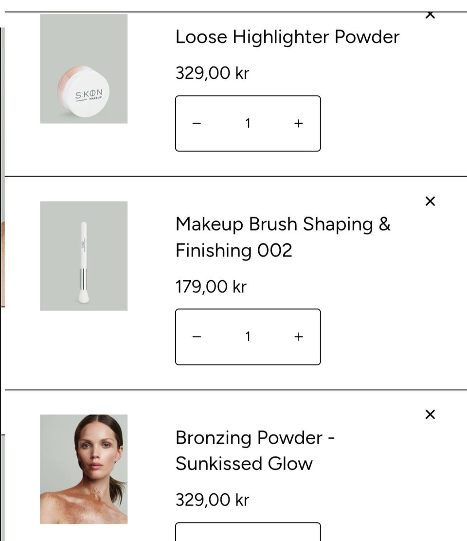Open the Loose Highlighter Powder product image
467x541 pixels.
click(84, 69)
